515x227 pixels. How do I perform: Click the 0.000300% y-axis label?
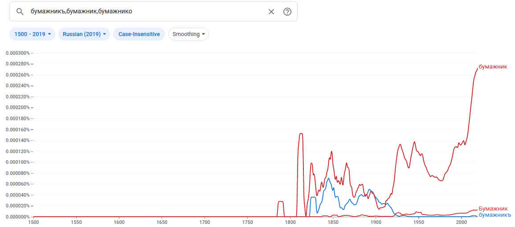pos(18,53)
